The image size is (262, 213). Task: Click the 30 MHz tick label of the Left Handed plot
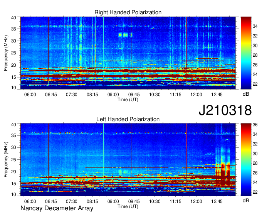tap(13, 147)
